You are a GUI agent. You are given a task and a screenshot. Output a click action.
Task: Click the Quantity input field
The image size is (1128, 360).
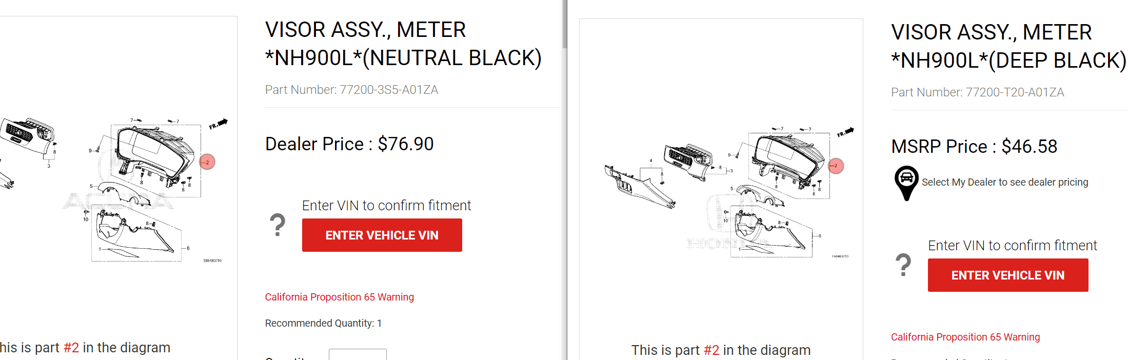coord(358,355)
